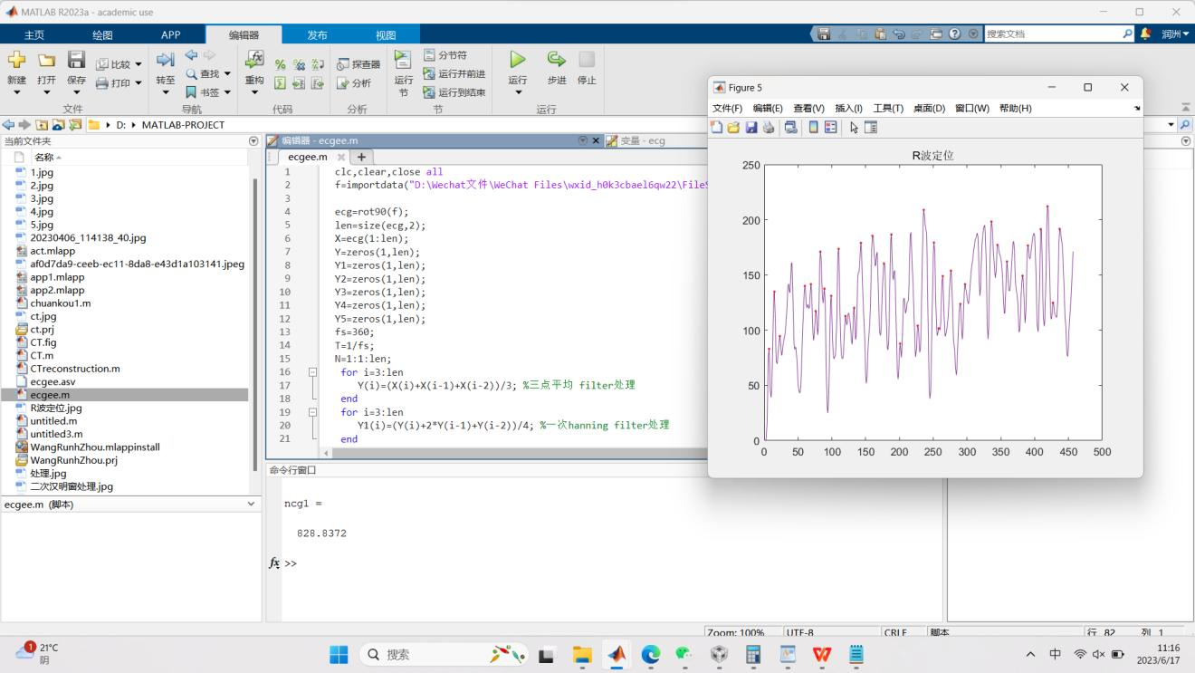Click the 运行节 (Run Section) icon
This screenshot has height=673, width=1195.
(403, 60)
